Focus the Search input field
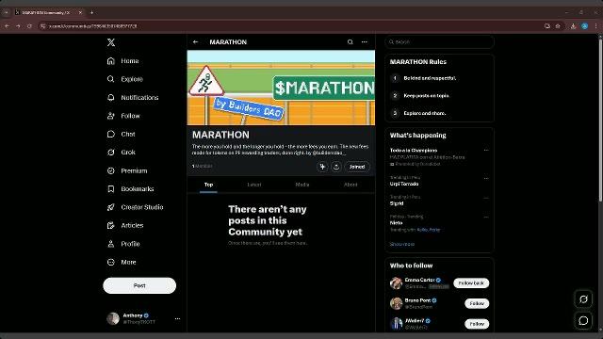 tap(439, 41)
